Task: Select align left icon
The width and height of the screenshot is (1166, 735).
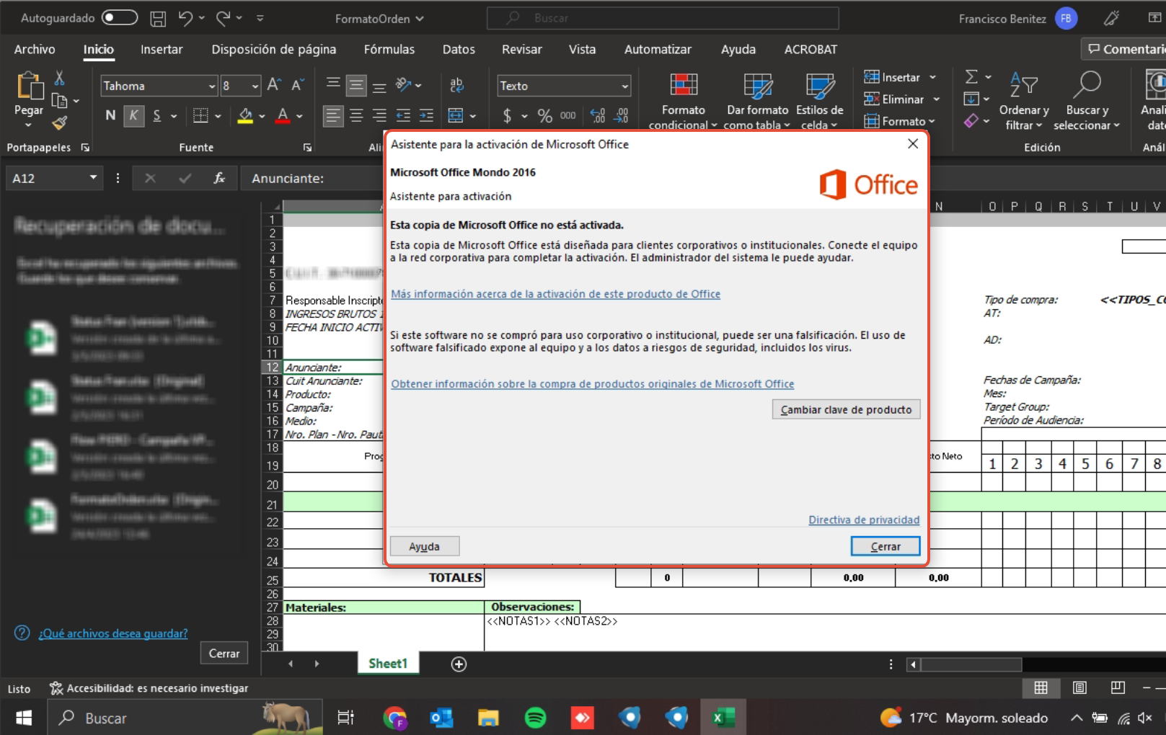Action: click(x=332, y=115)
